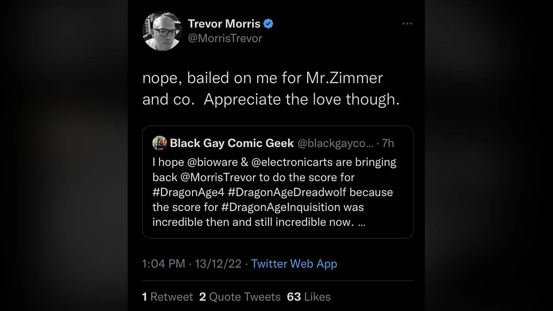The height and width of the screenshot is (311, 553).
Task: Click the @blackgayco... handle in quote
Action: (x=335, y=143)
